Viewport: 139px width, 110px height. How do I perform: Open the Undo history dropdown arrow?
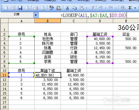(106, 8)
